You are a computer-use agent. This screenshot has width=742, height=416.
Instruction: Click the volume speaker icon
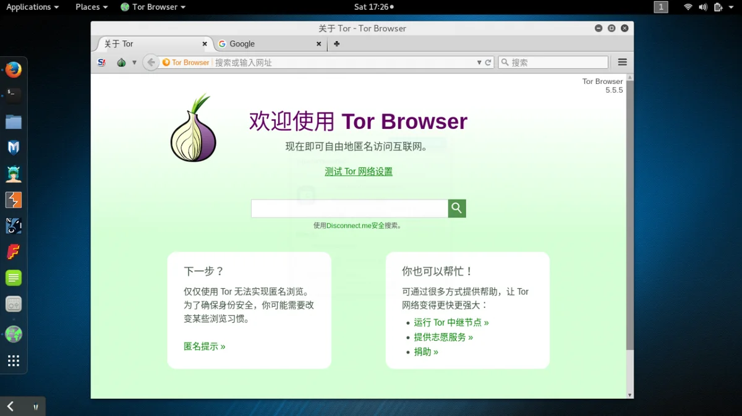703,7
